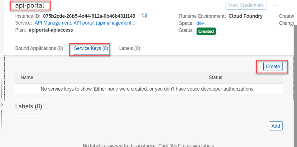
Task: Select the Service Keys tab
Action: click(91, 48)
